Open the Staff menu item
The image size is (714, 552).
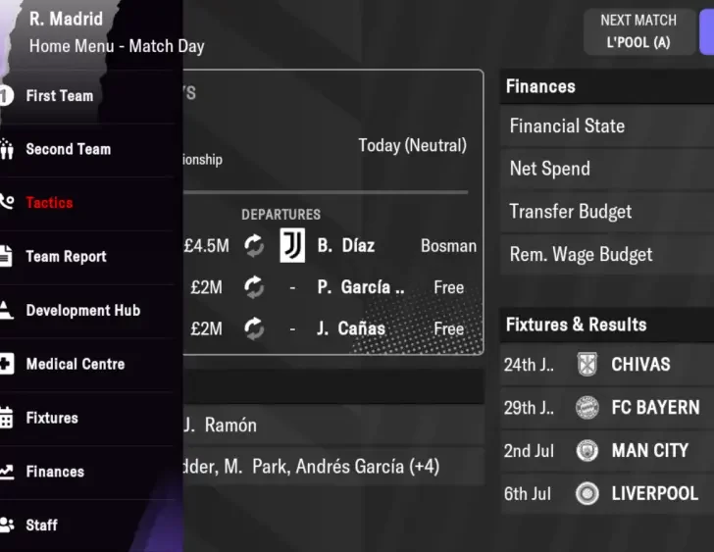42,526
